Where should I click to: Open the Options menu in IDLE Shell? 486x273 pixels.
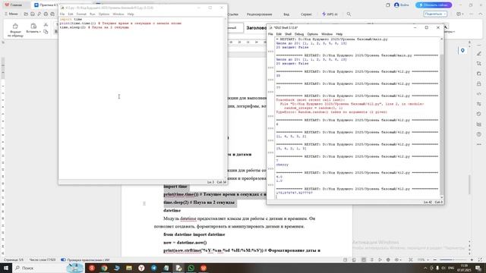tap(312, 34)
